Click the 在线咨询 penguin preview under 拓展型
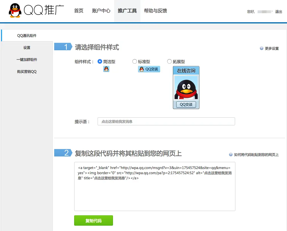The image size is (287, 231). point(186,87)
